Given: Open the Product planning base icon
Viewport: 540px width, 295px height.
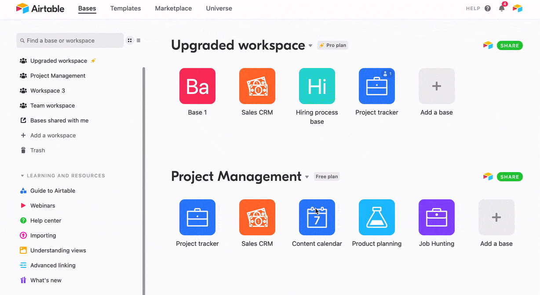Looking at the screenshot, I should (376, 217).
